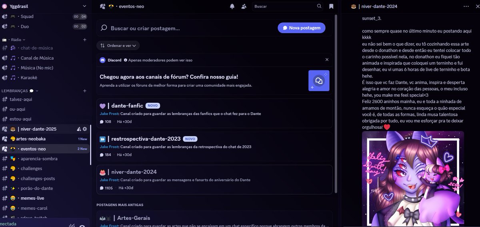This screenshot has height=227, width=480.
Task: Open the porão-do-dante channel
Action: click(44, 188)
